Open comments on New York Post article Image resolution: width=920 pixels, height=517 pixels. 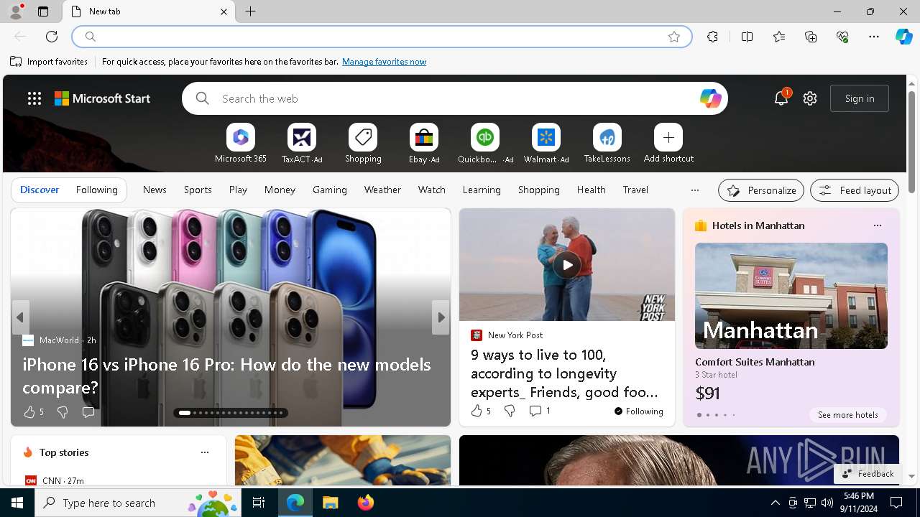coord(539,411)
